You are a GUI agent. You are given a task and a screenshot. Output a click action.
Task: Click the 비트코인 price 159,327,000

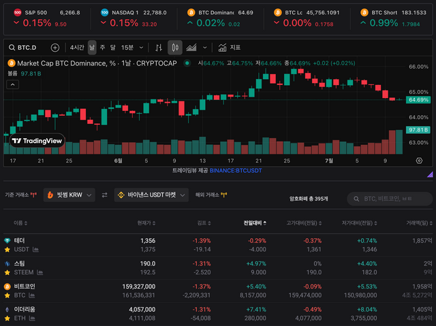pos(139,287)
